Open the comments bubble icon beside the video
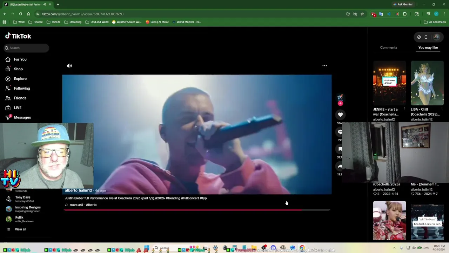 coord(340,132)
